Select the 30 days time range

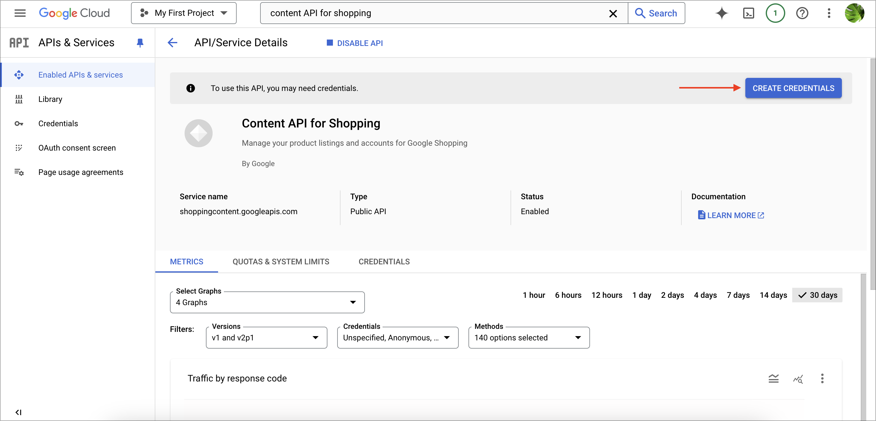[x=817, y=295]
